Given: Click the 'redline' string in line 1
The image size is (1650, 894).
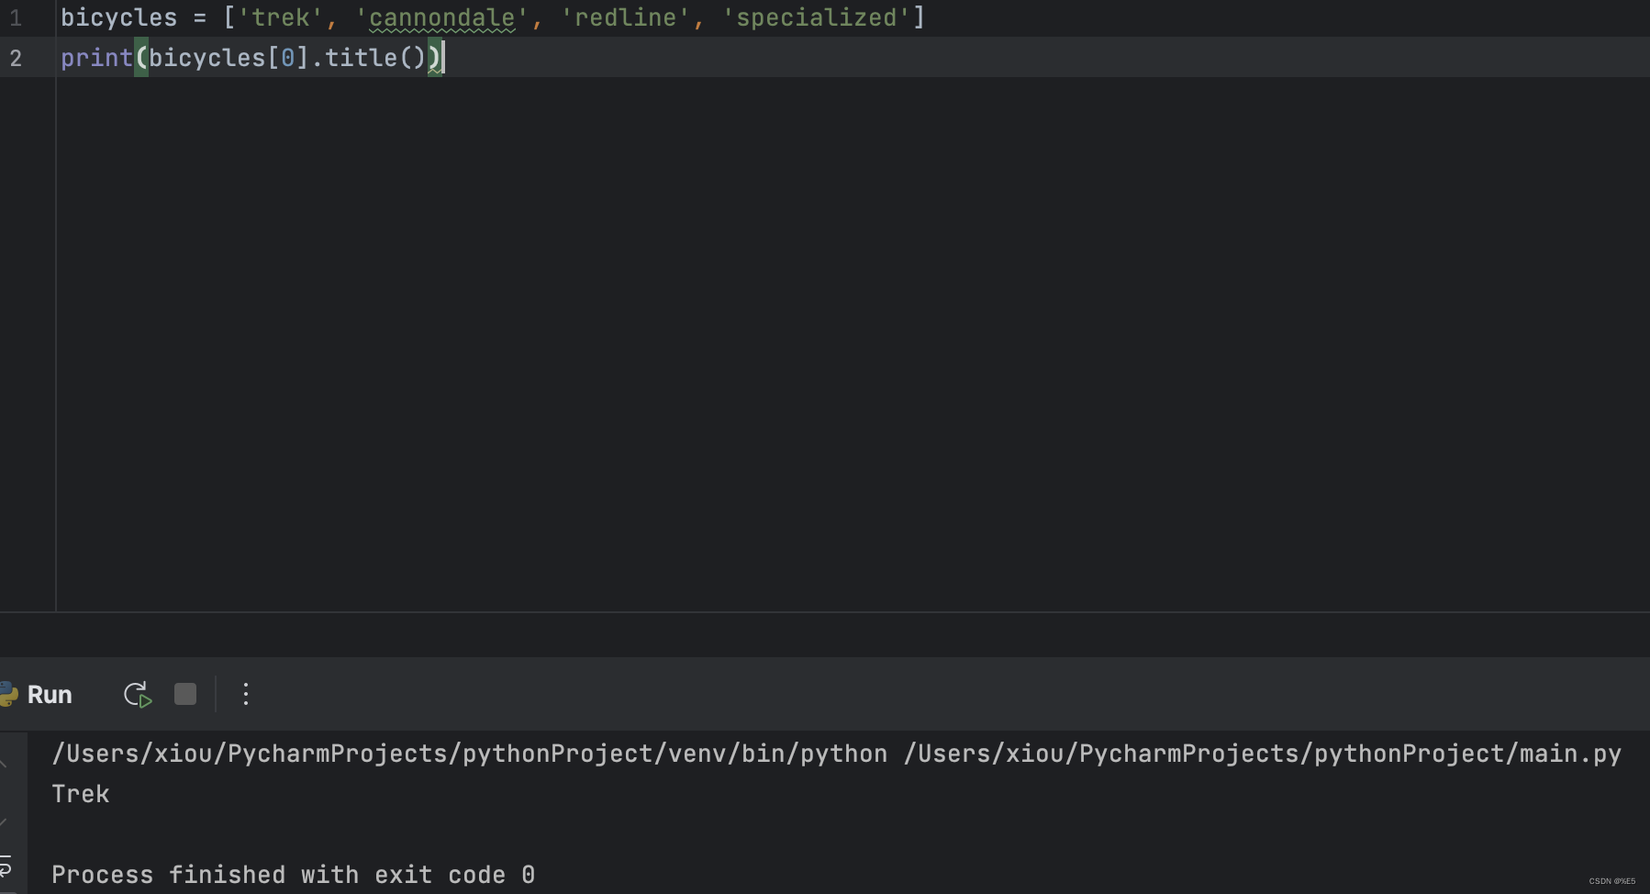Looking at the screenshot, I should pyautogui.click(x=625, y=18).
